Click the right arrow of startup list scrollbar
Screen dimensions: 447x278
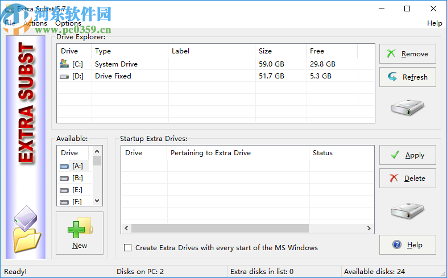pyautogui.click(x=369, y=228)
